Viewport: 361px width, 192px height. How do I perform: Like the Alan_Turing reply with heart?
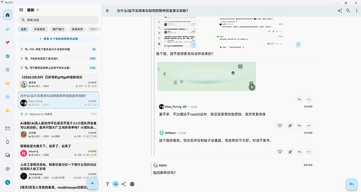(280, 126)
